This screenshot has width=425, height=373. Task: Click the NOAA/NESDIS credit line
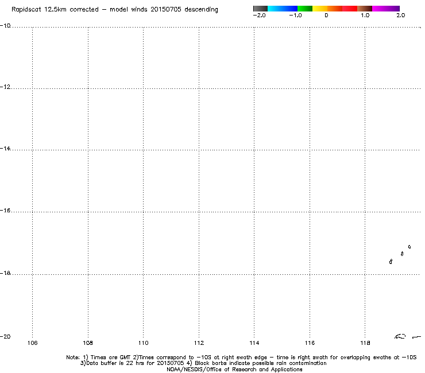tap(234, 370)
